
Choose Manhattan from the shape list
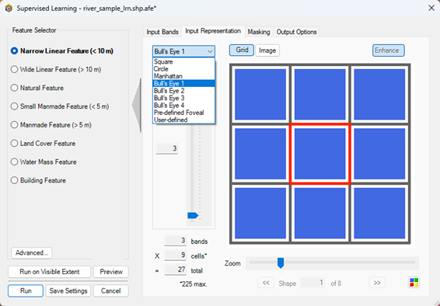tap(183, 76)
